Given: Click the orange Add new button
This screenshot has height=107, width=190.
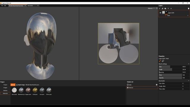Looking at the screenshot, I should pos(13,85).
